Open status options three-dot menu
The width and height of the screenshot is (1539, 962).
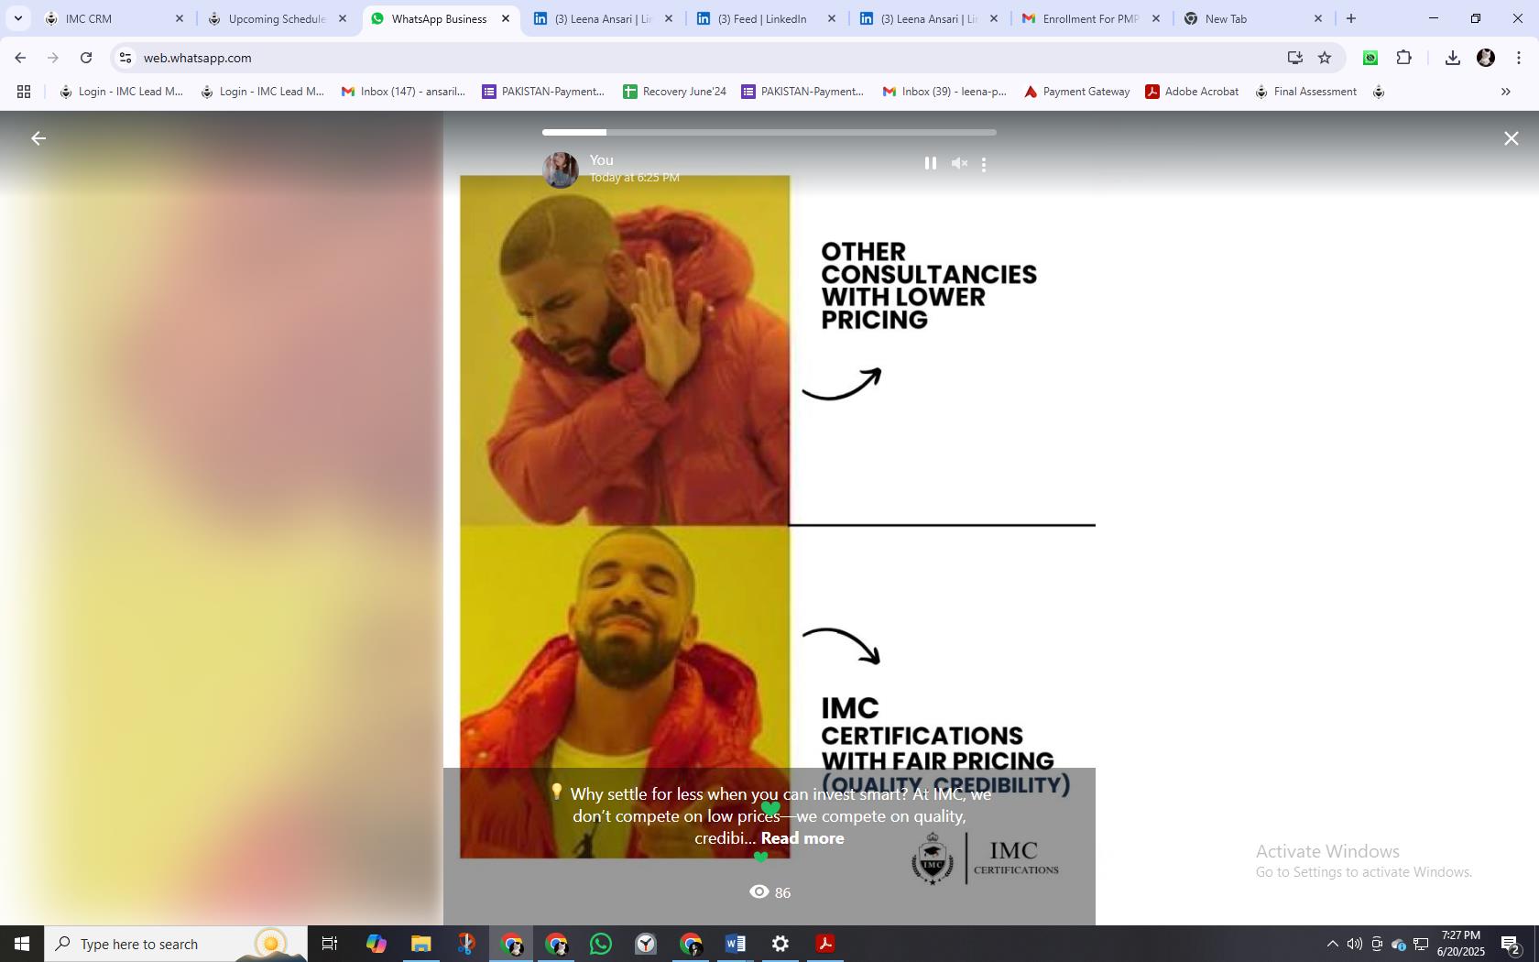click(x=984, y=165)
